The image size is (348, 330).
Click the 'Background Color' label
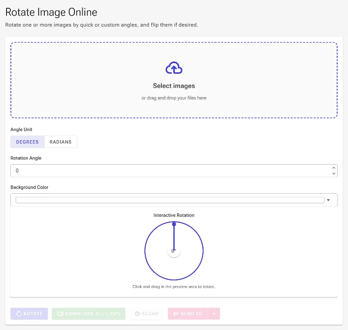(x=29, y=187)
